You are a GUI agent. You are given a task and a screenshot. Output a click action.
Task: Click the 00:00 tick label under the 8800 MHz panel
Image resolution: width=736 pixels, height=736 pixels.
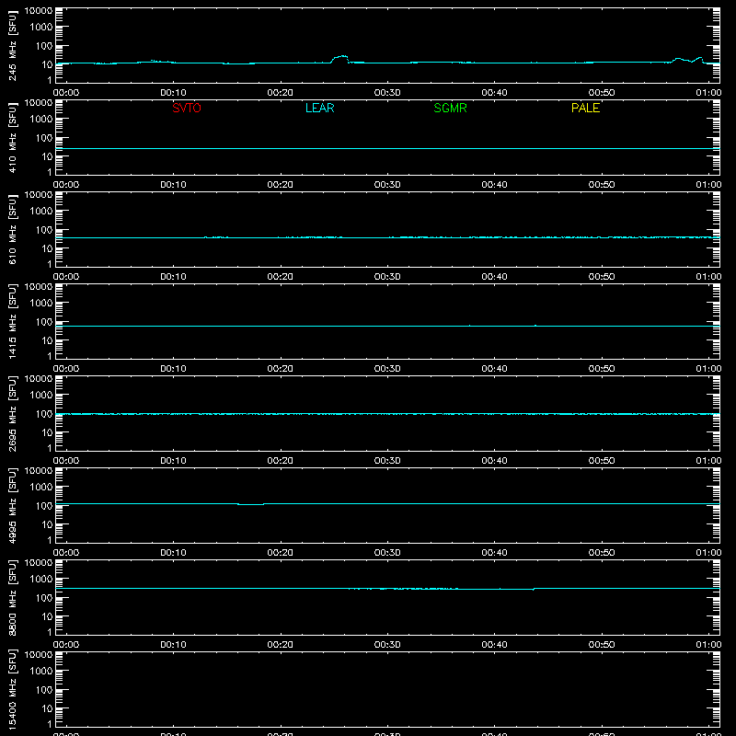click(66, 645)
